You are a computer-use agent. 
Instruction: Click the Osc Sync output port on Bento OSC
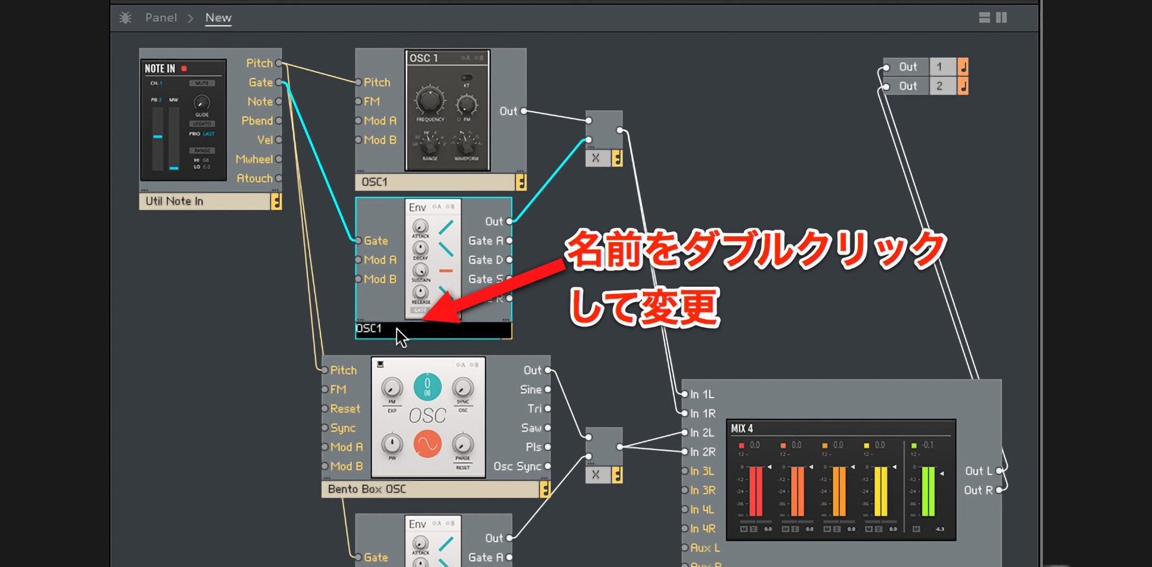[547, 466]
